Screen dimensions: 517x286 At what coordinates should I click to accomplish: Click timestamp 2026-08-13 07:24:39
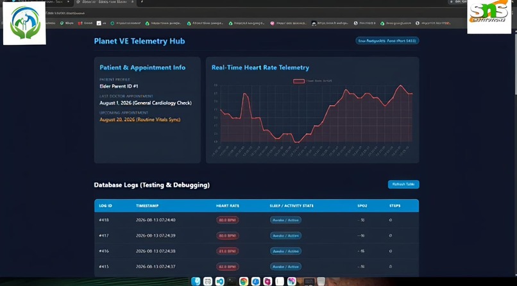tap(156, 235)
